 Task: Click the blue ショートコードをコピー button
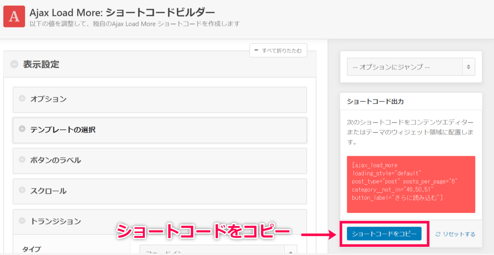[384, 234]
